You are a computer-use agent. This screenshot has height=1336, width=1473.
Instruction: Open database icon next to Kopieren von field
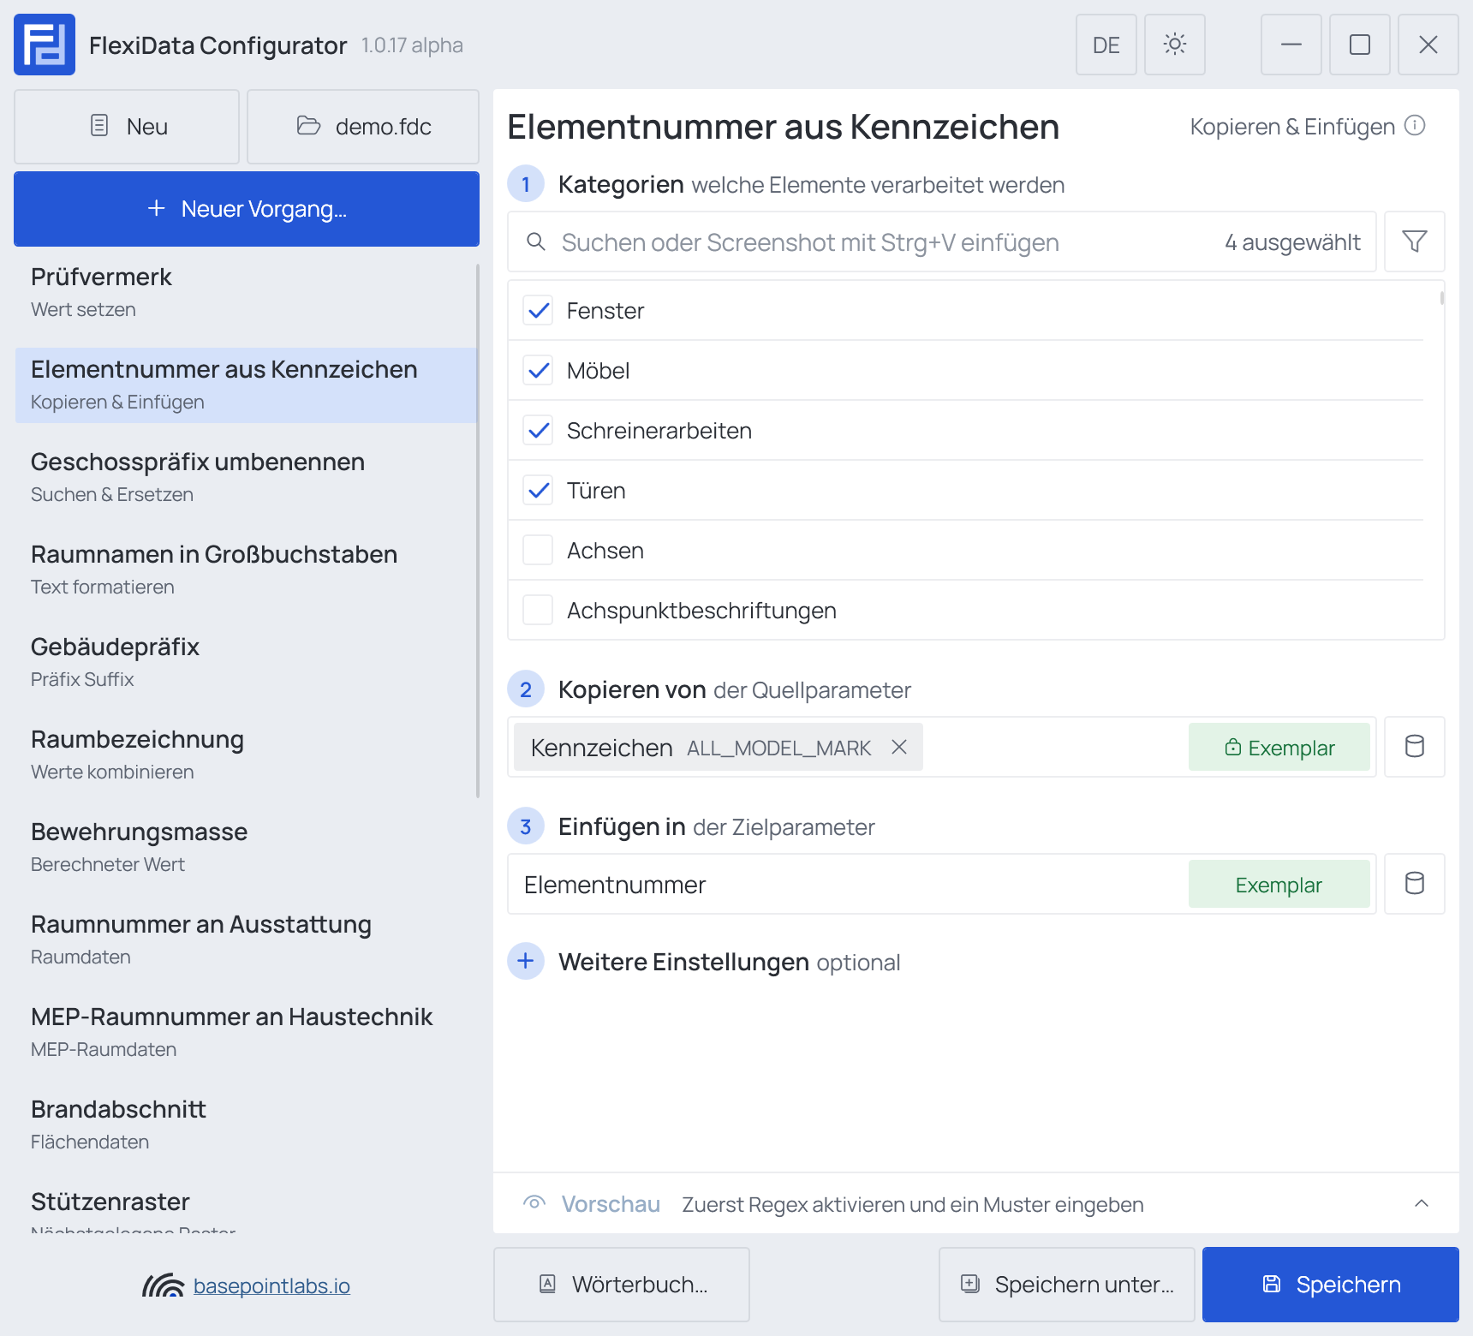pos(1415,747)
